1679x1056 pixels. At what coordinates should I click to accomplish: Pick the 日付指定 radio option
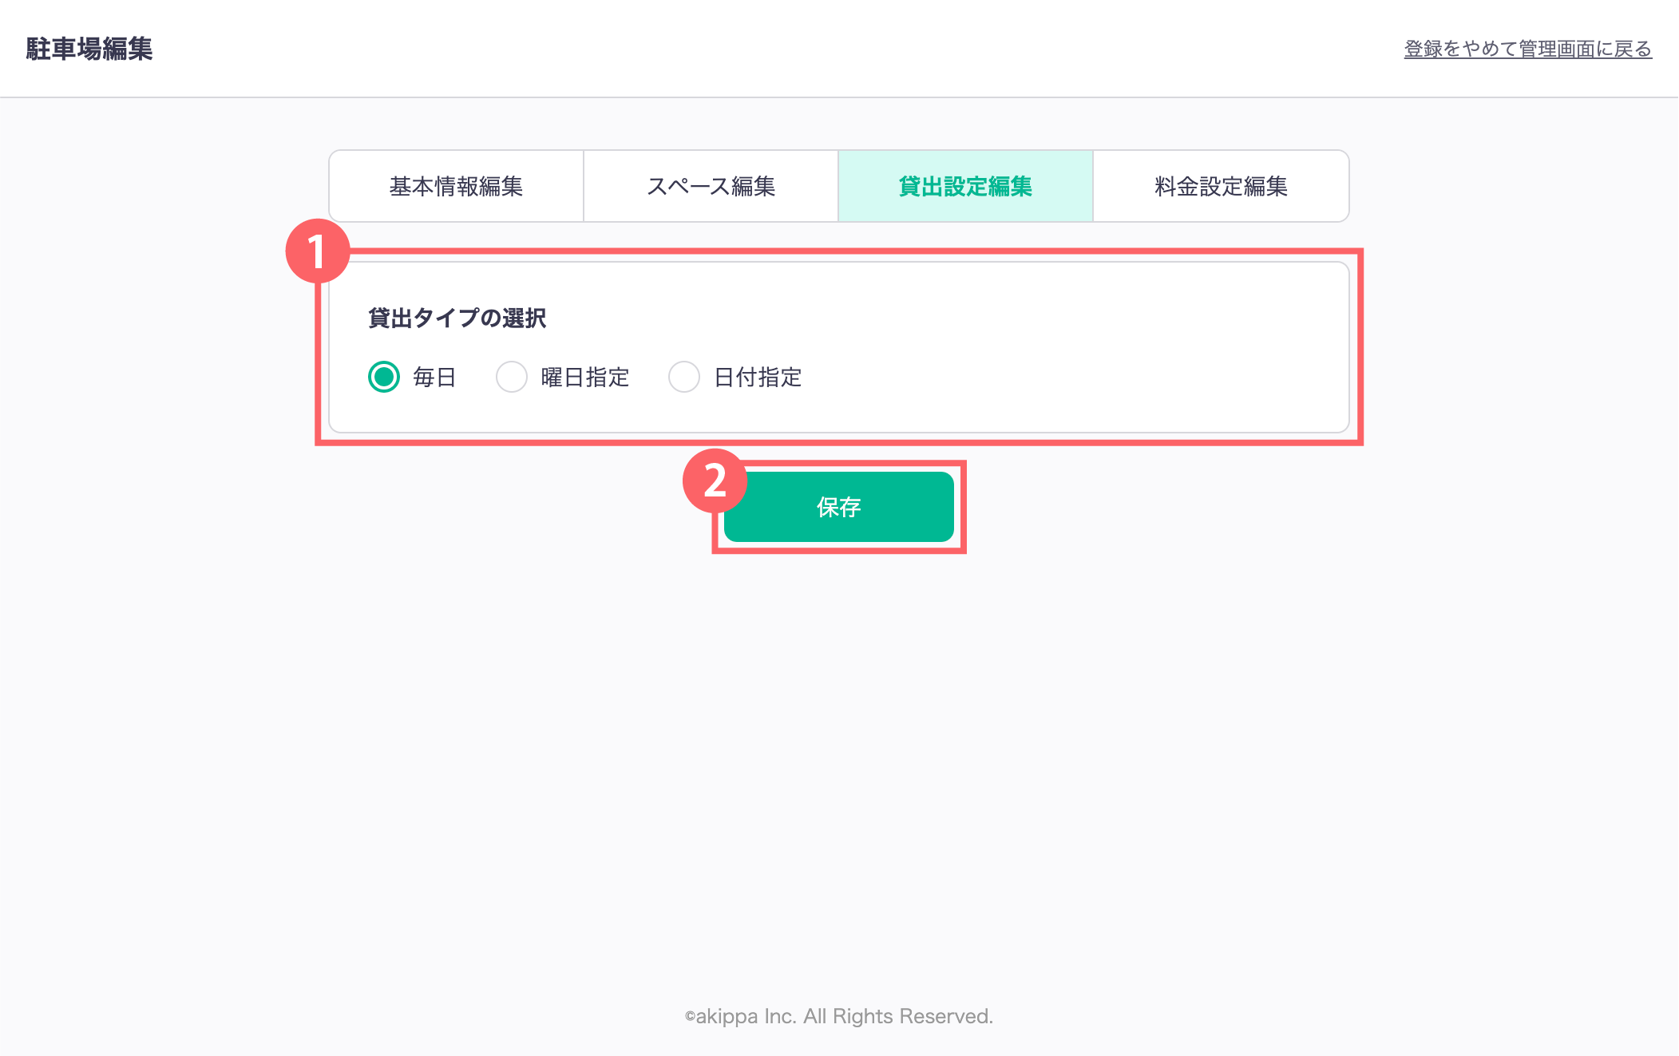(684, 377)
